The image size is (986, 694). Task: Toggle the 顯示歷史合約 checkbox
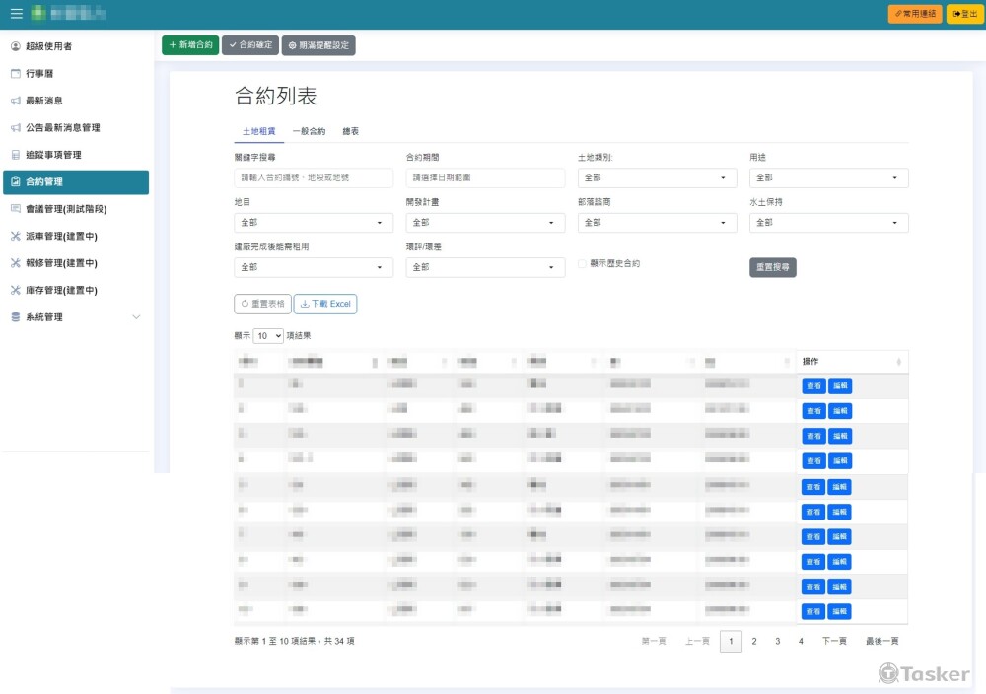coord(582,264)
